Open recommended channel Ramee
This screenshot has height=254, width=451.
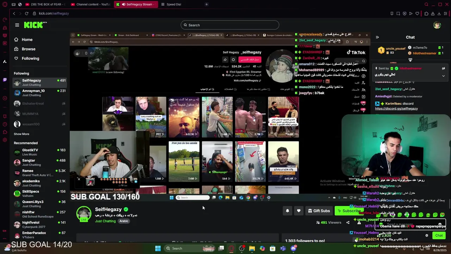tap(39, 173)
